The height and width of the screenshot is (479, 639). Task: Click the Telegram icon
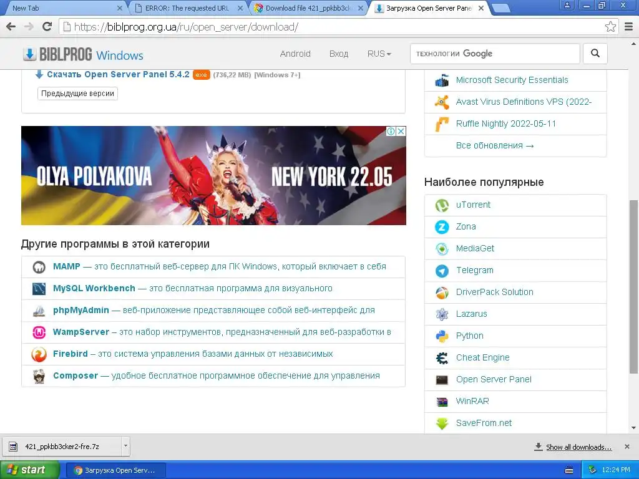pos(442,271)
